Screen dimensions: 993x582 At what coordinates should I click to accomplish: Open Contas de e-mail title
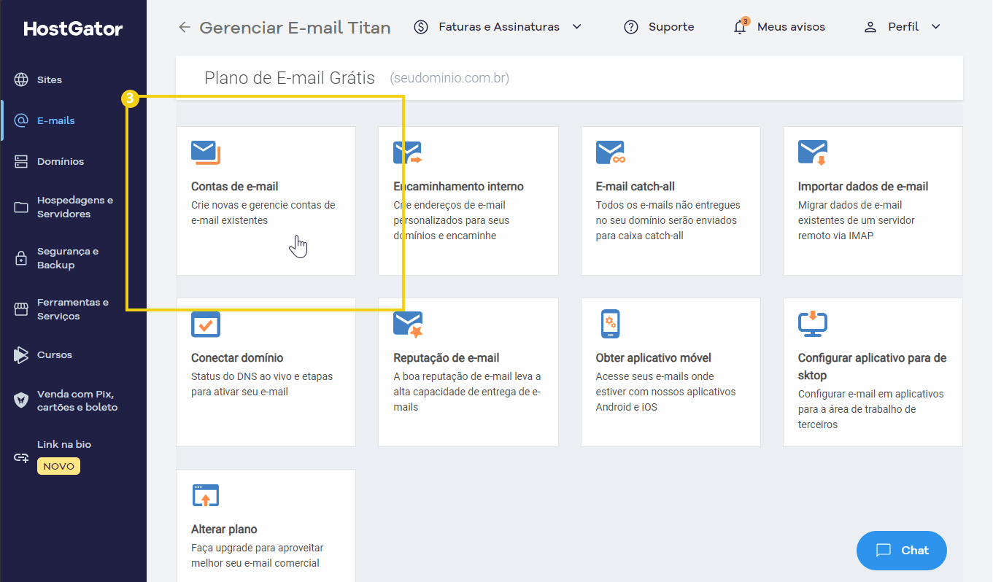(235, 187)
